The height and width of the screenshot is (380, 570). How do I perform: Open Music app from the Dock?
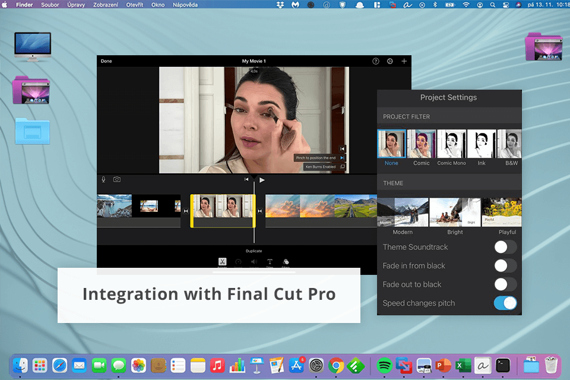(x=217, y=366)
